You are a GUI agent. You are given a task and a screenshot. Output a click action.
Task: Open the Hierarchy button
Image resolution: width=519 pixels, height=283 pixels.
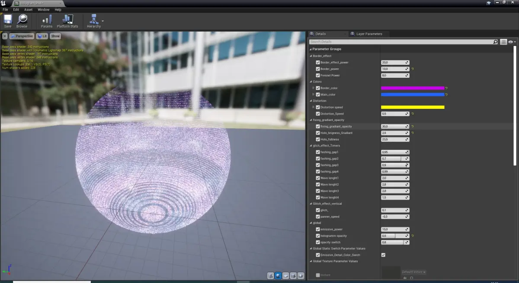93,21
